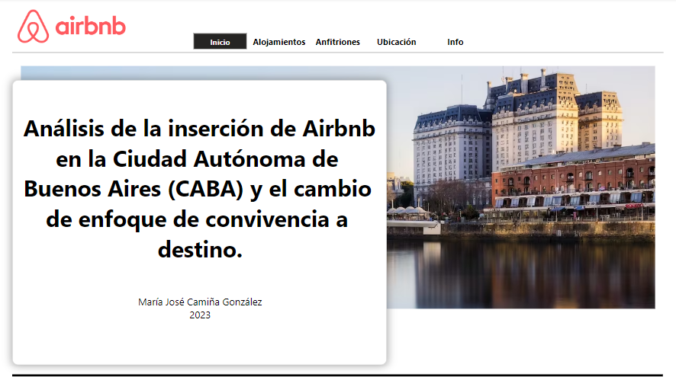Open the Alojamientos page

(x=279, y=42)
